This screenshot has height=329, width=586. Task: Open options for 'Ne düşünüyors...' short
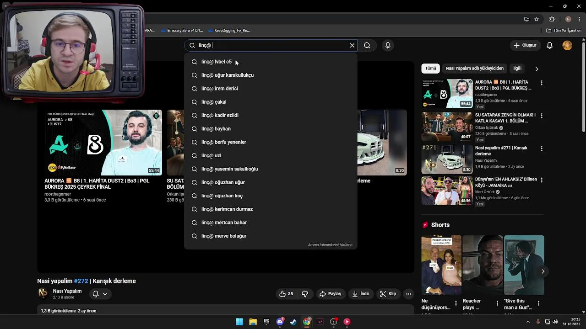click(456, 303)
